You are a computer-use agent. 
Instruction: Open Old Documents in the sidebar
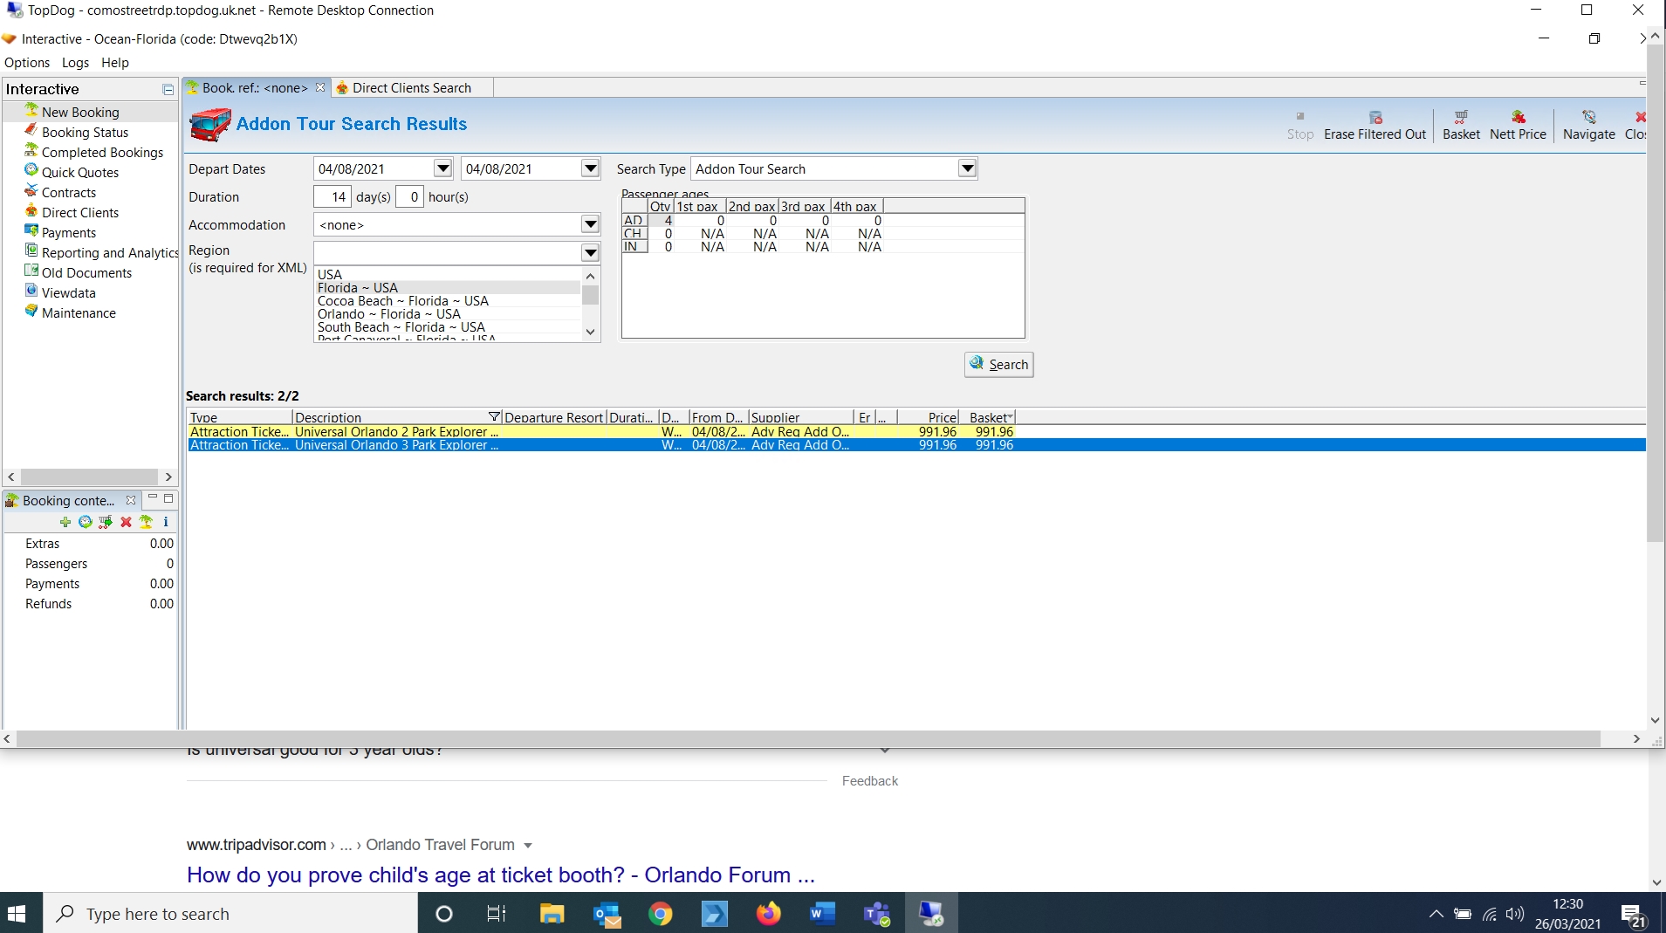pos(86,272)
